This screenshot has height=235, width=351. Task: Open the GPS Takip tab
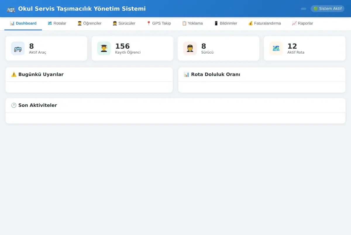[159, 23]
